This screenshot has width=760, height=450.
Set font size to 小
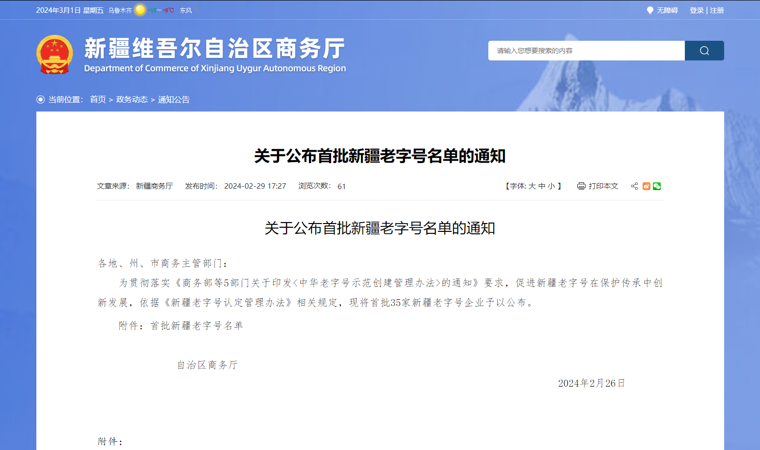pos(552,186)
